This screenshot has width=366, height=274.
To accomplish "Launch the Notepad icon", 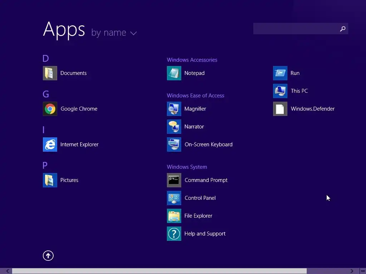I will 174,73.
